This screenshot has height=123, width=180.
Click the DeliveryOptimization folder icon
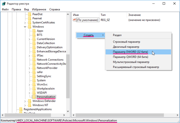[x=34, y=47]
